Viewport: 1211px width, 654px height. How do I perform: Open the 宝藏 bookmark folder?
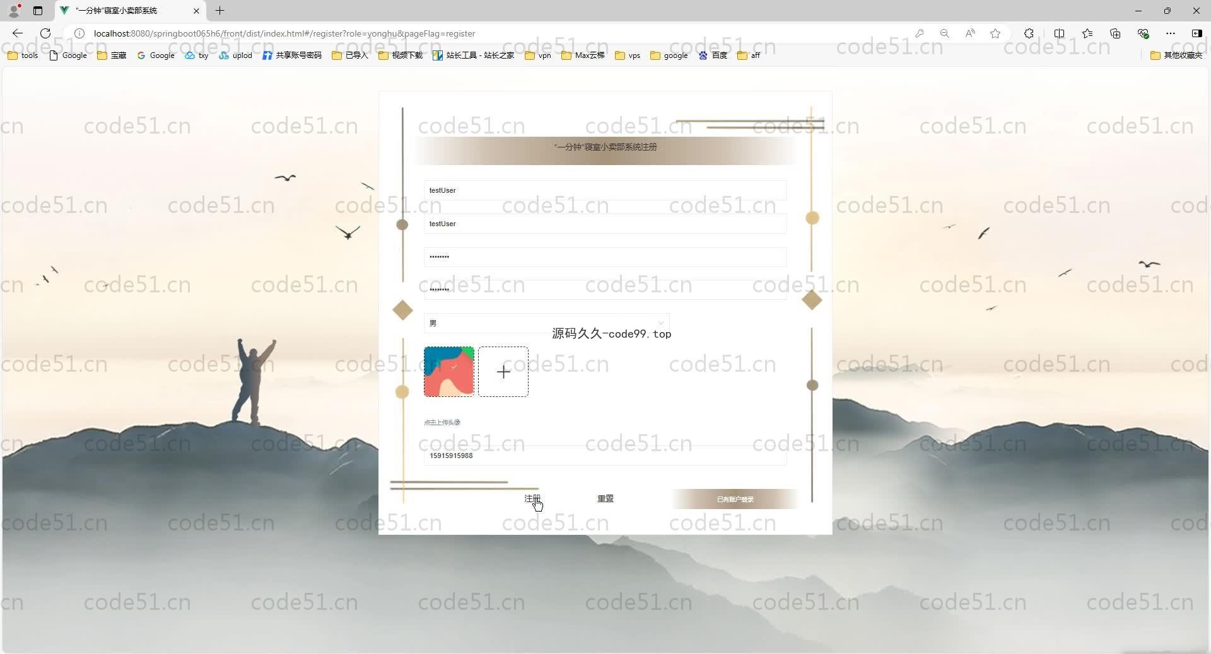(x=112, y=55)
